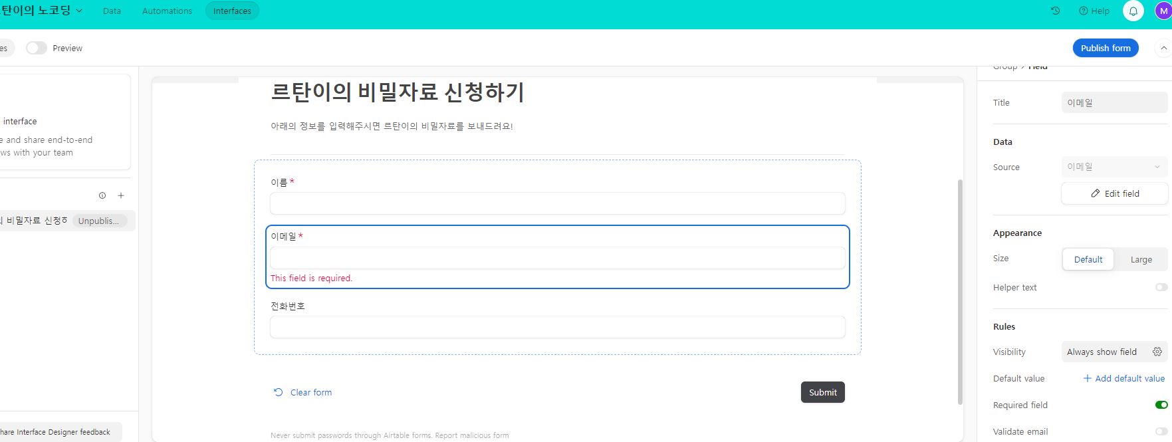Open the base name dropdown chevron
This screenshot has width=1172, height=442.
(80, 11)
